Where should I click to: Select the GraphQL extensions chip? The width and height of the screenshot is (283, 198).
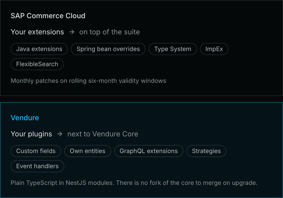coord(149,151)
